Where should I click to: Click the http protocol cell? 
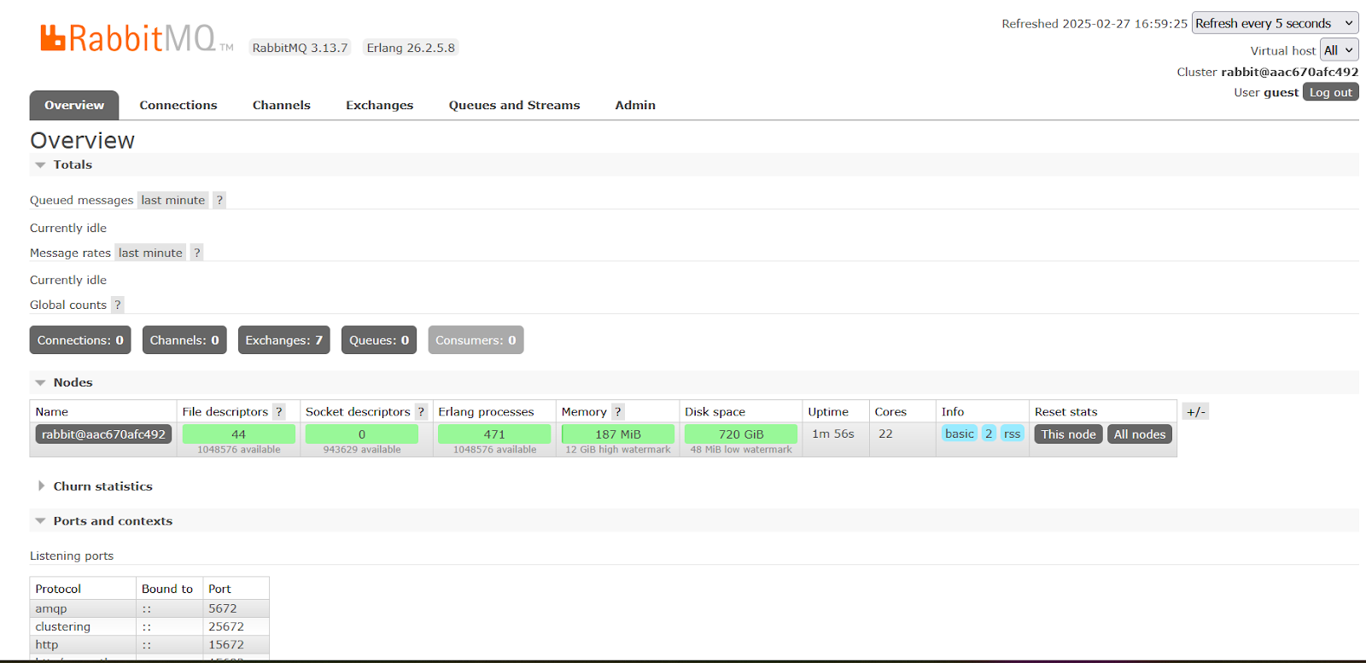[83, 644]
